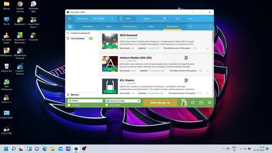Open File Explorer from taskbar

[x=53, y=149]
